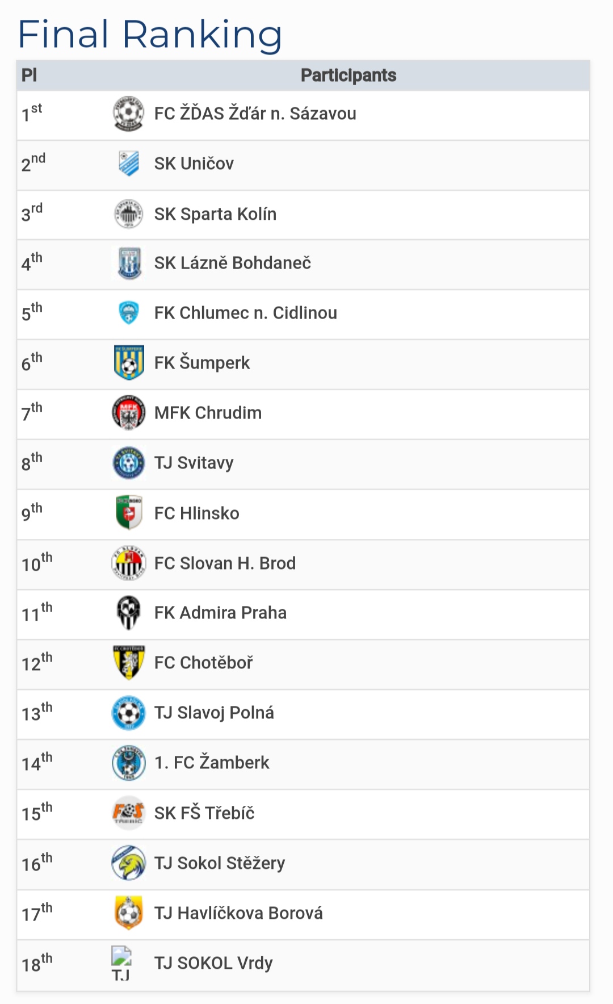Image resolution: width=613 pixels, height=1004 pixels.
Task: Open the TJ Havlíčkova Borová link
Action: pos(238,913)
